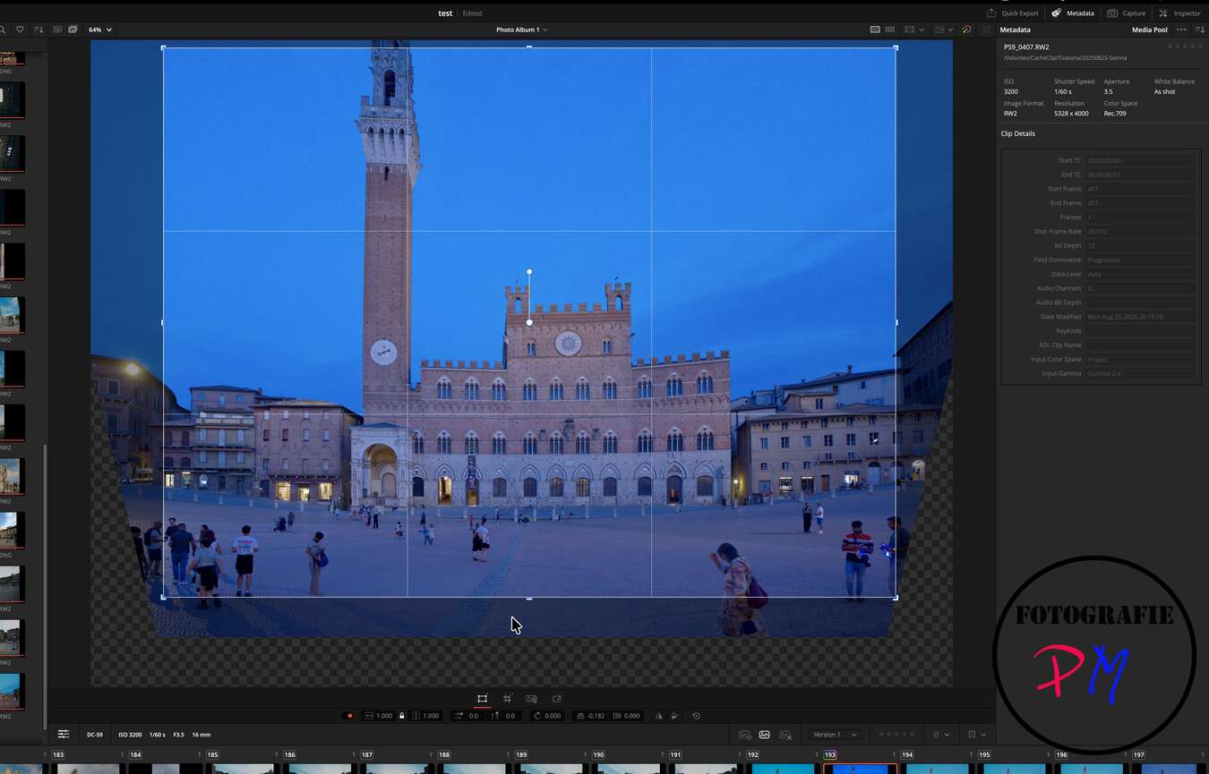Click the top rotation handle of the crop box
The width and height of the screenshot is (1209, 774).
pos(529,271)
